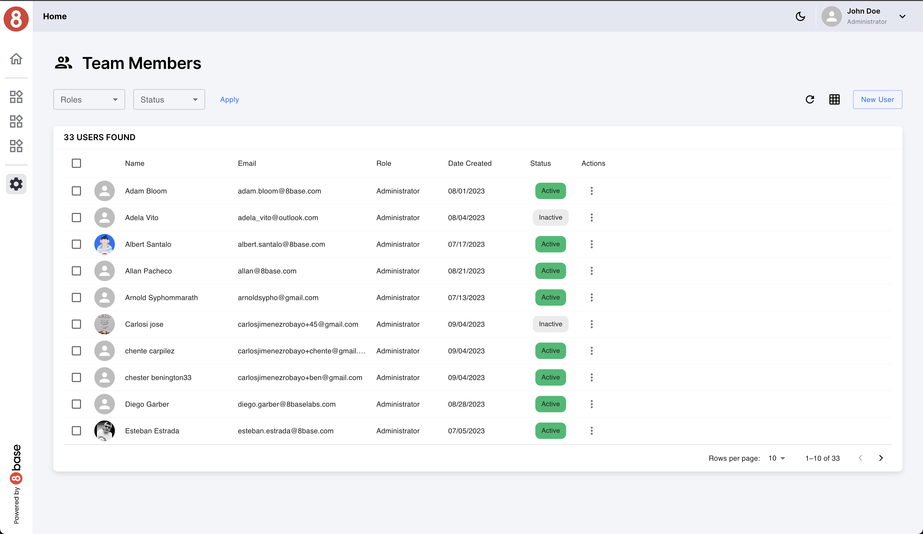Viewport: 923px width, 534px height.
Task: Check the select-all header checkbox
Action: pos(76,163)
